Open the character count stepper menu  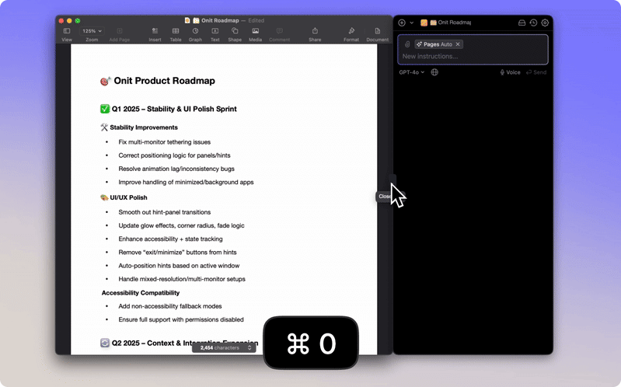249,348
